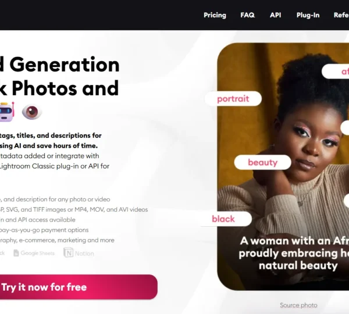
Task: Click the Try it now for free button
Action: 79,287
